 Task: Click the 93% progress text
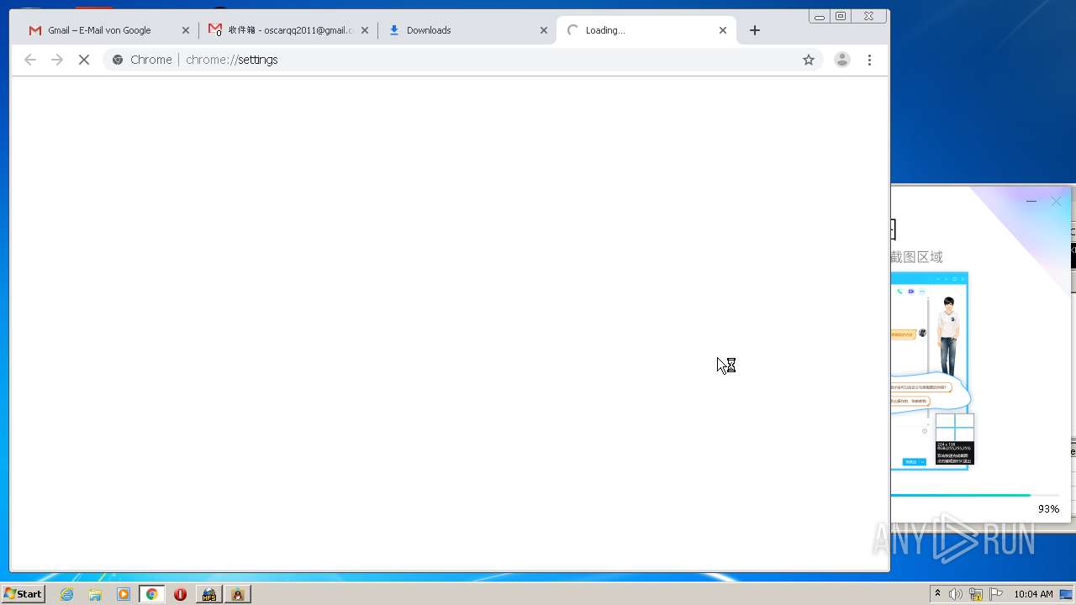(x=1048, y=508)
